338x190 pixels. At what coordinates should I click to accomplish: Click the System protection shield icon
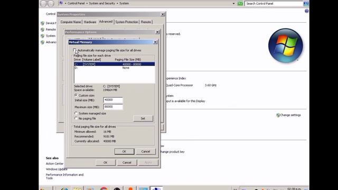(42, 36)
